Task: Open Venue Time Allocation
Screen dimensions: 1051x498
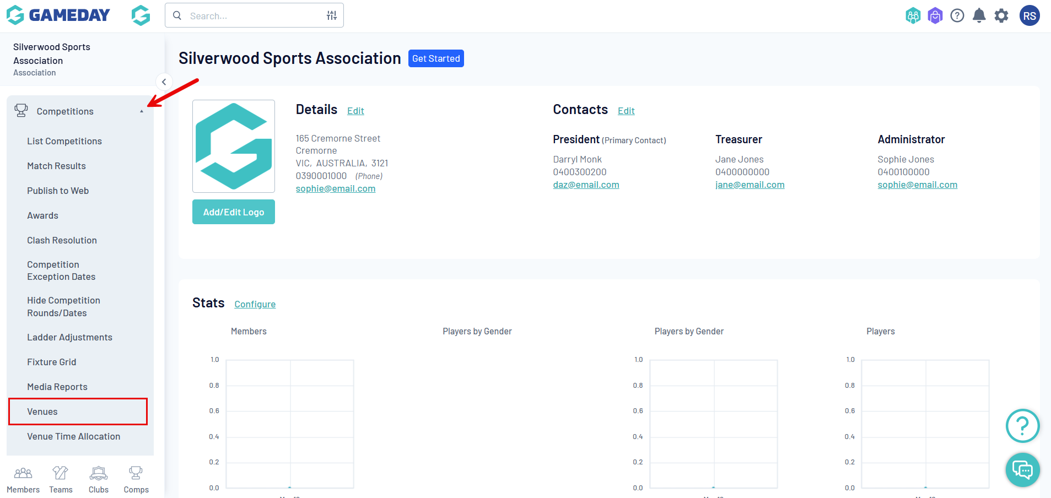Action: coord(74,436)
